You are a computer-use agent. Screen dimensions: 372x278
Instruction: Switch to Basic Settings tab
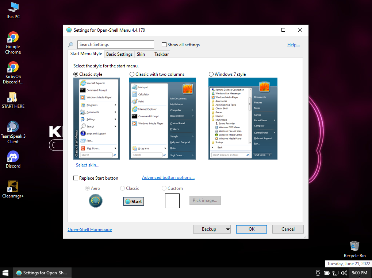click(119, 54)
